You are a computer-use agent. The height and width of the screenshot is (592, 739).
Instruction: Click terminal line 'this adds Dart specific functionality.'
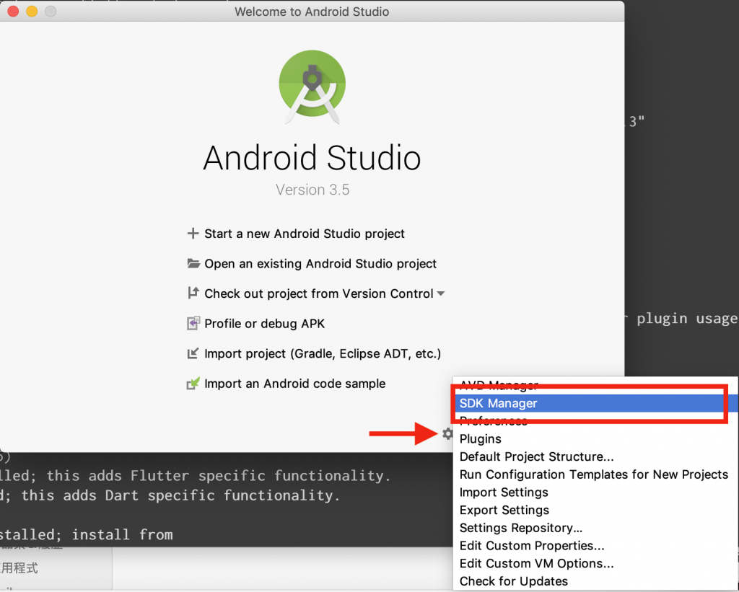180,495
